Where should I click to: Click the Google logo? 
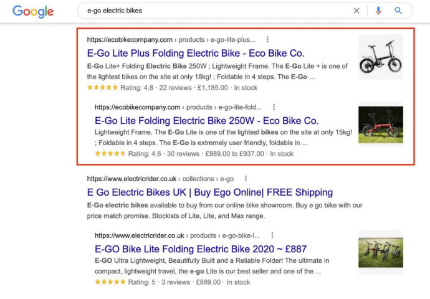tap(33, 11)
